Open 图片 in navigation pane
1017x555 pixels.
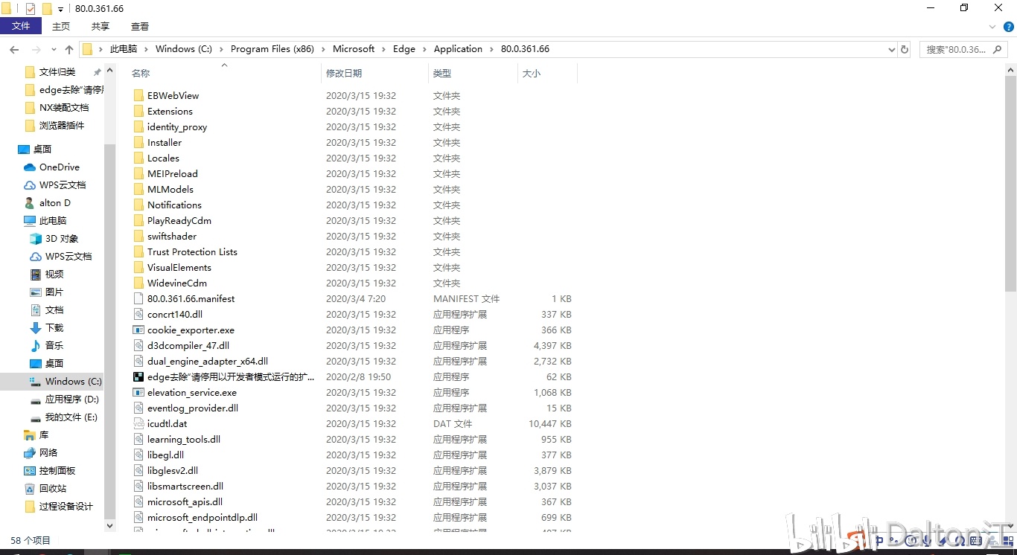(54, 292)
